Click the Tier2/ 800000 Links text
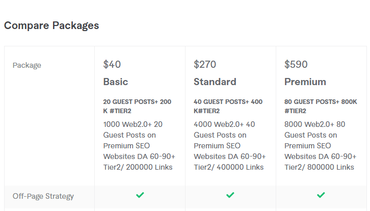370x211 pixels. coord(319,167)
